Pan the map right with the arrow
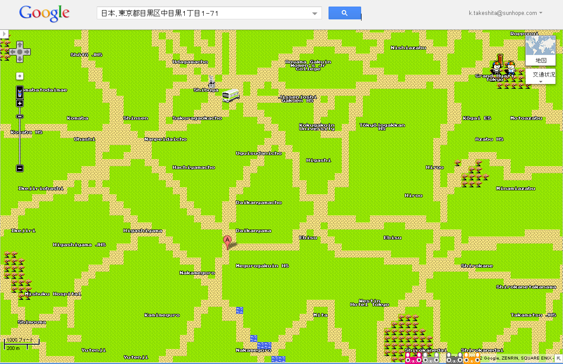Viewport: 563px width, 364px height. tap(27, 52)
